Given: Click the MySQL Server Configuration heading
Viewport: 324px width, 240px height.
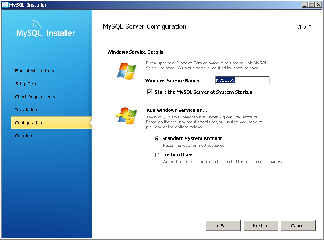Looking at the screenshot, I should 144,27.
